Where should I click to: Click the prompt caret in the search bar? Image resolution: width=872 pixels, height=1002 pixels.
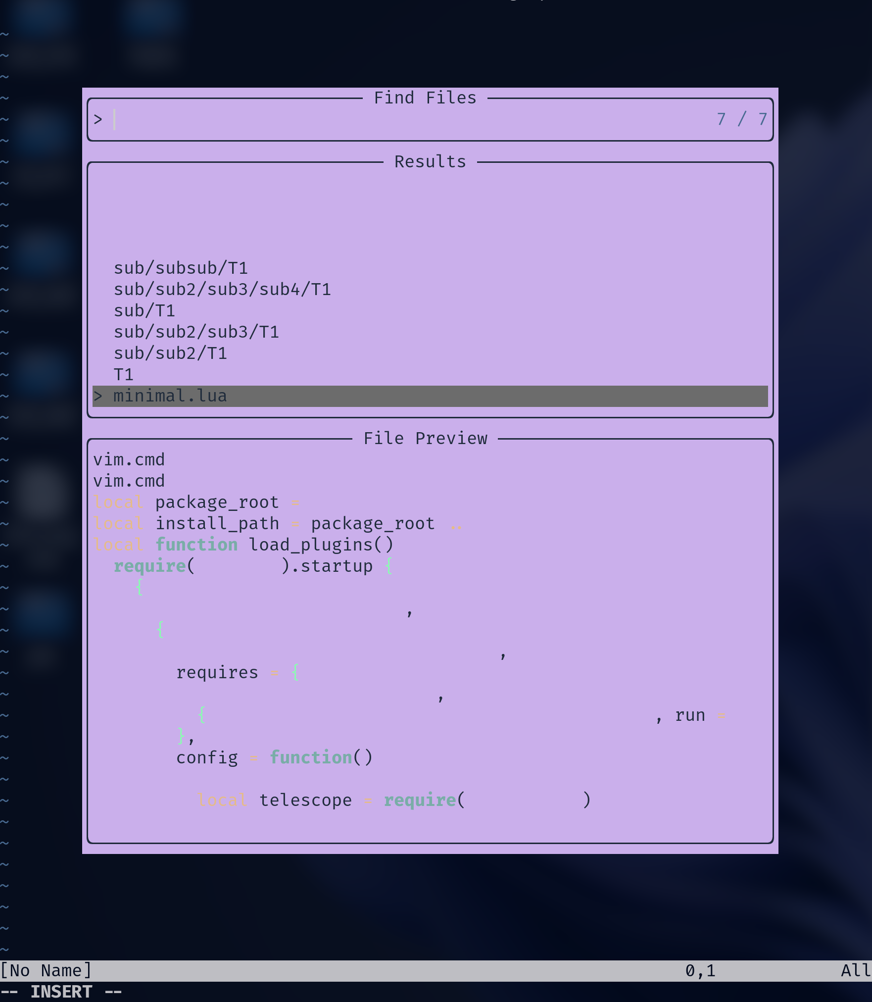point(114,119)
